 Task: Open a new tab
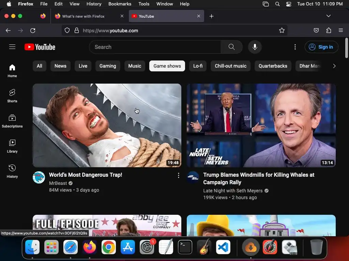[211, 16]
